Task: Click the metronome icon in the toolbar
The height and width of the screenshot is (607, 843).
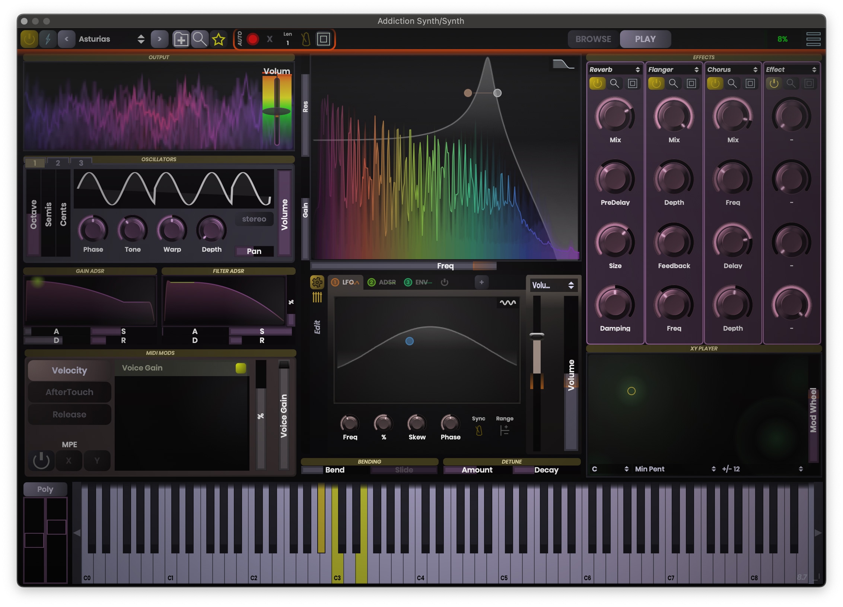Action: point(305,38)
